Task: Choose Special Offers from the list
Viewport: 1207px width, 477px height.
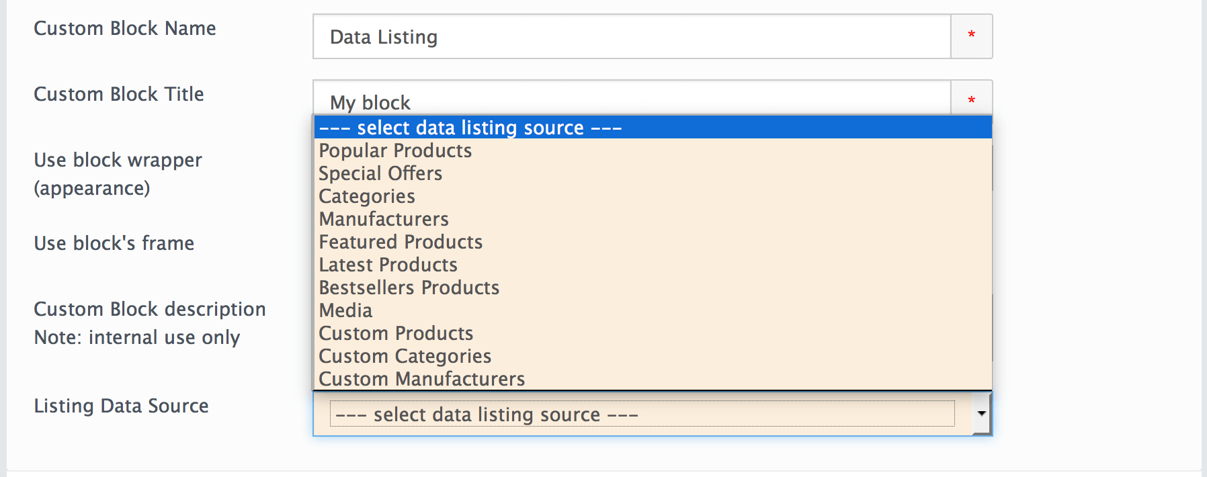Action: (x=653, y=173)
